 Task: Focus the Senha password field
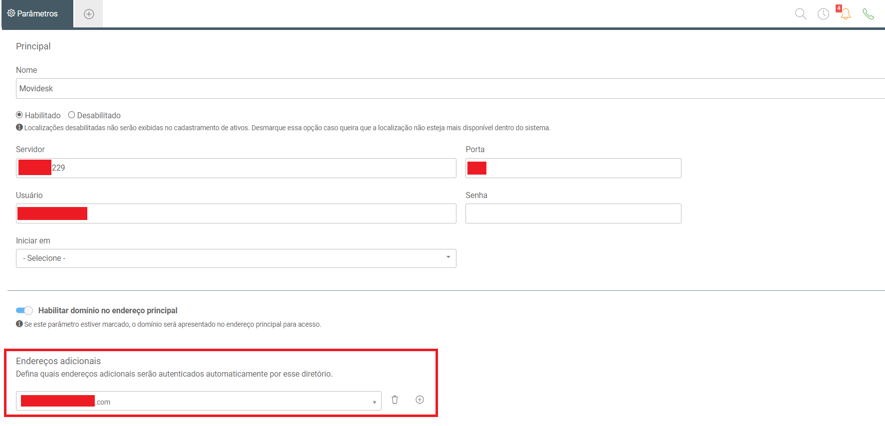coord(573,213)
